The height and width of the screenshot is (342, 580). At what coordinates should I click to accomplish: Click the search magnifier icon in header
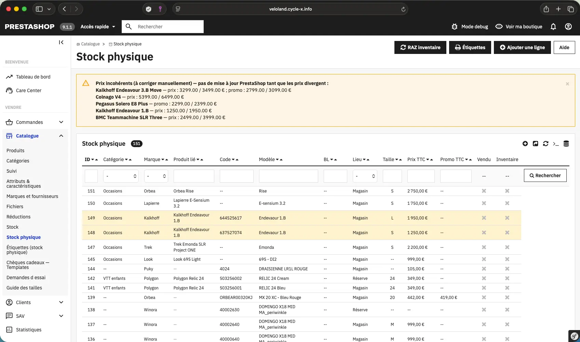tap(129, 27)
